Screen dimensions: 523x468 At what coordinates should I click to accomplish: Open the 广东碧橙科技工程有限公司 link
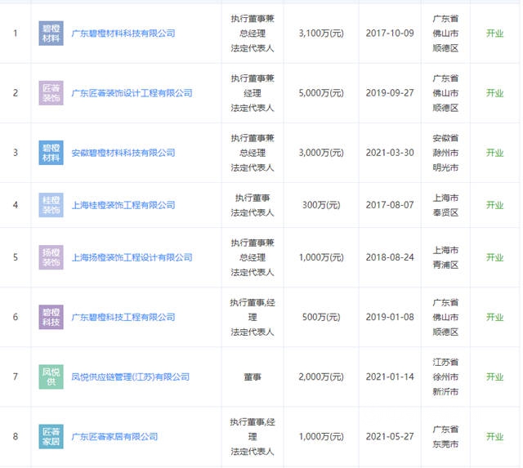coord(123,317)
